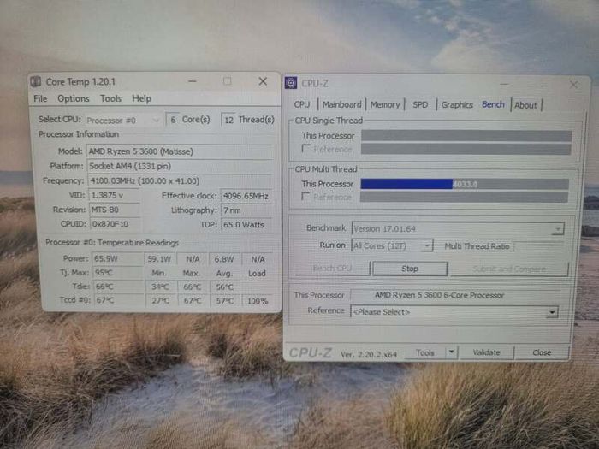Click the 100% load value

click(258, 301)
